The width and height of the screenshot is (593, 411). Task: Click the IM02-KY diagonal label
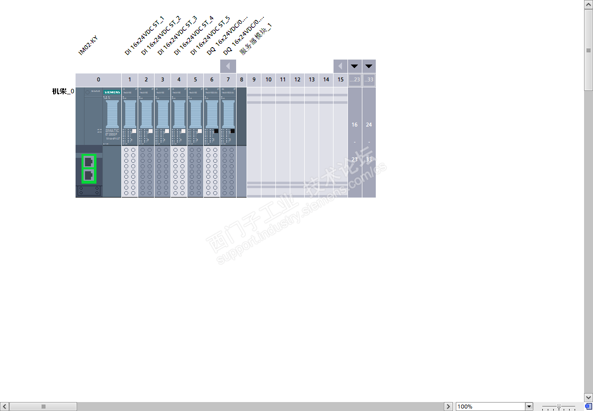click(88, 46)
